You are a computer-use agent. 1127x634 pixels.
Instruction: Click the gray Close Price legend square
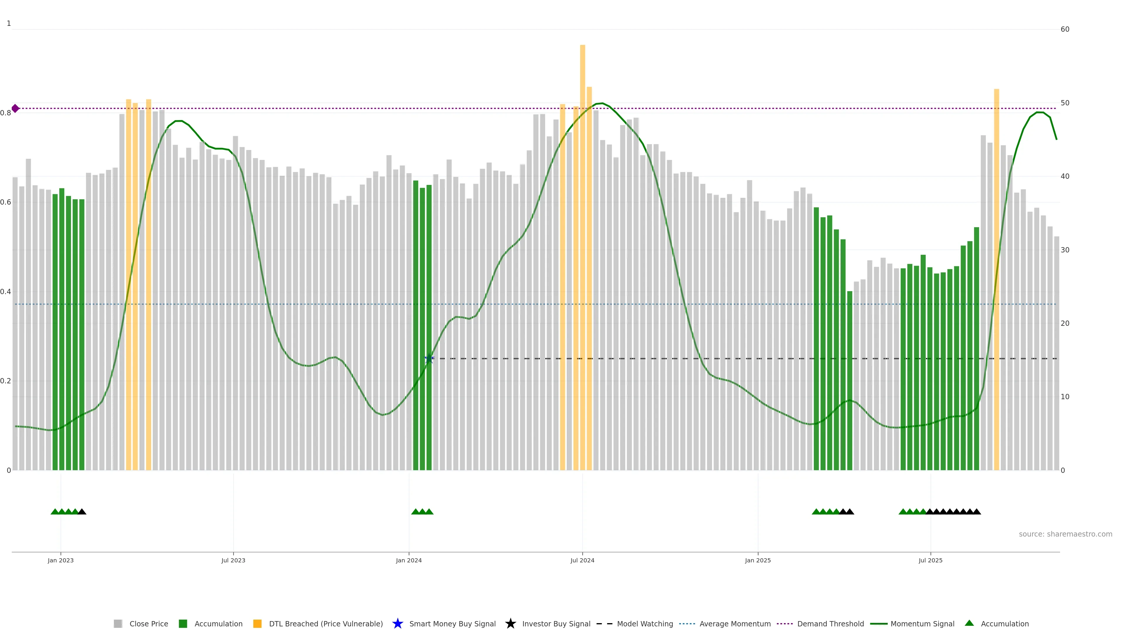(x=118, y=623)
